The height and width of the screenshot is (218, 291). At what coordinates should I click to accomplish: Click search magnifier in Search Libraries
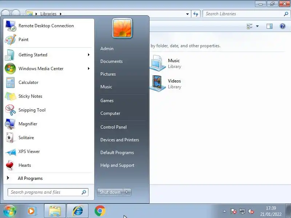(x=286, y=14)
